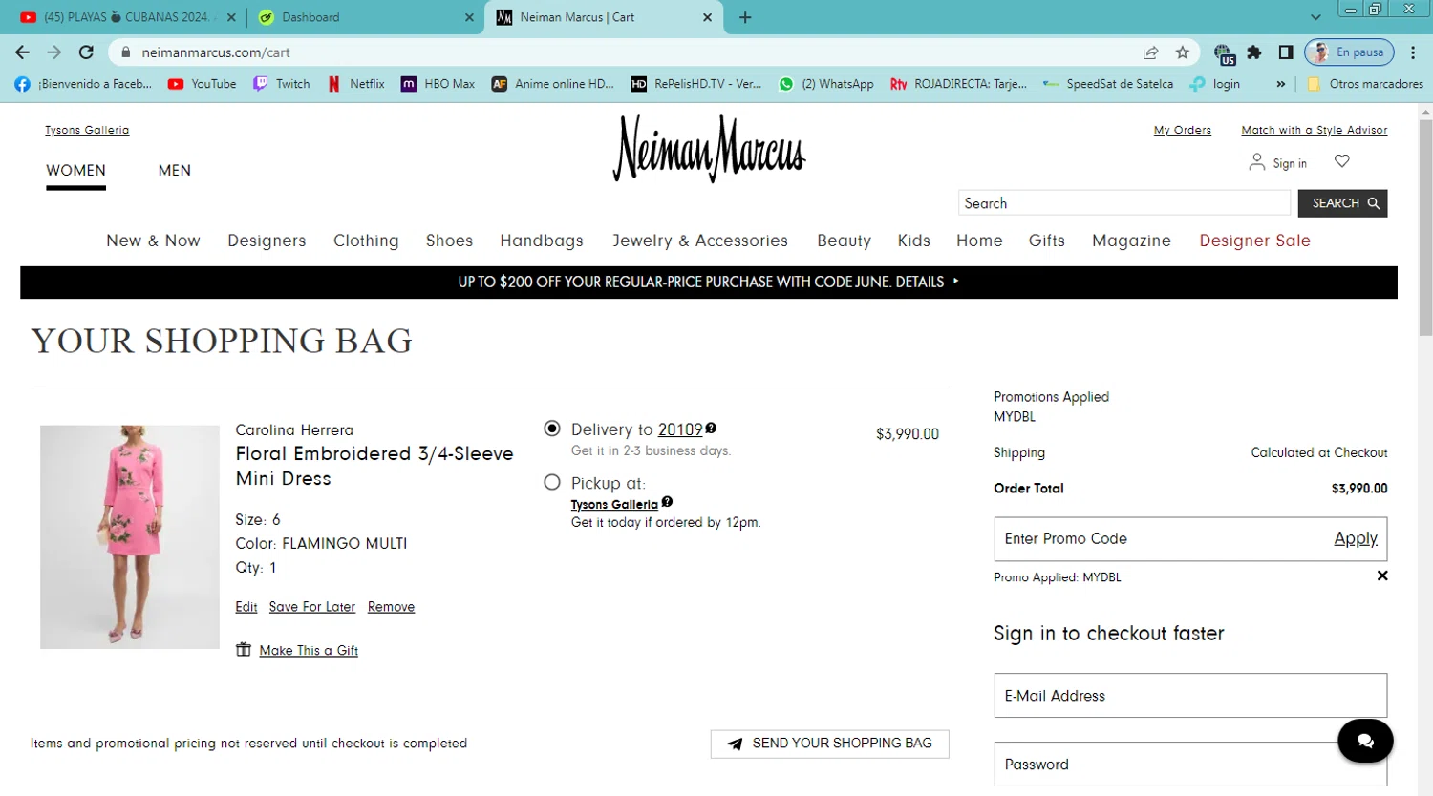Open Twitch bookmark
This screenshot has width=1433, height=796.
click(281, 84)
